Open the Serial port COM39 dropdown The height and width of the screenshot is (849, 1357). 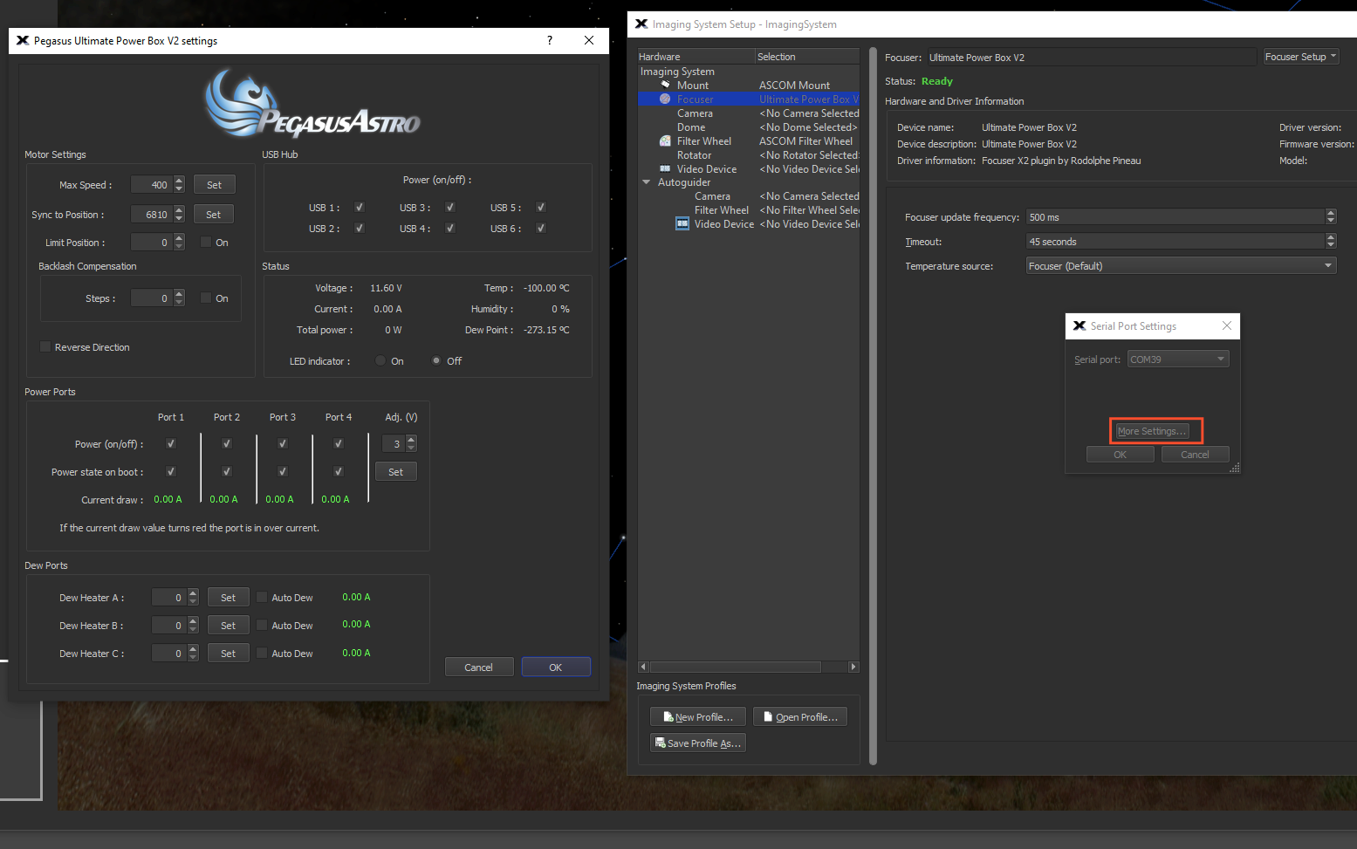pyautogui.click(x=1178, y=359)
